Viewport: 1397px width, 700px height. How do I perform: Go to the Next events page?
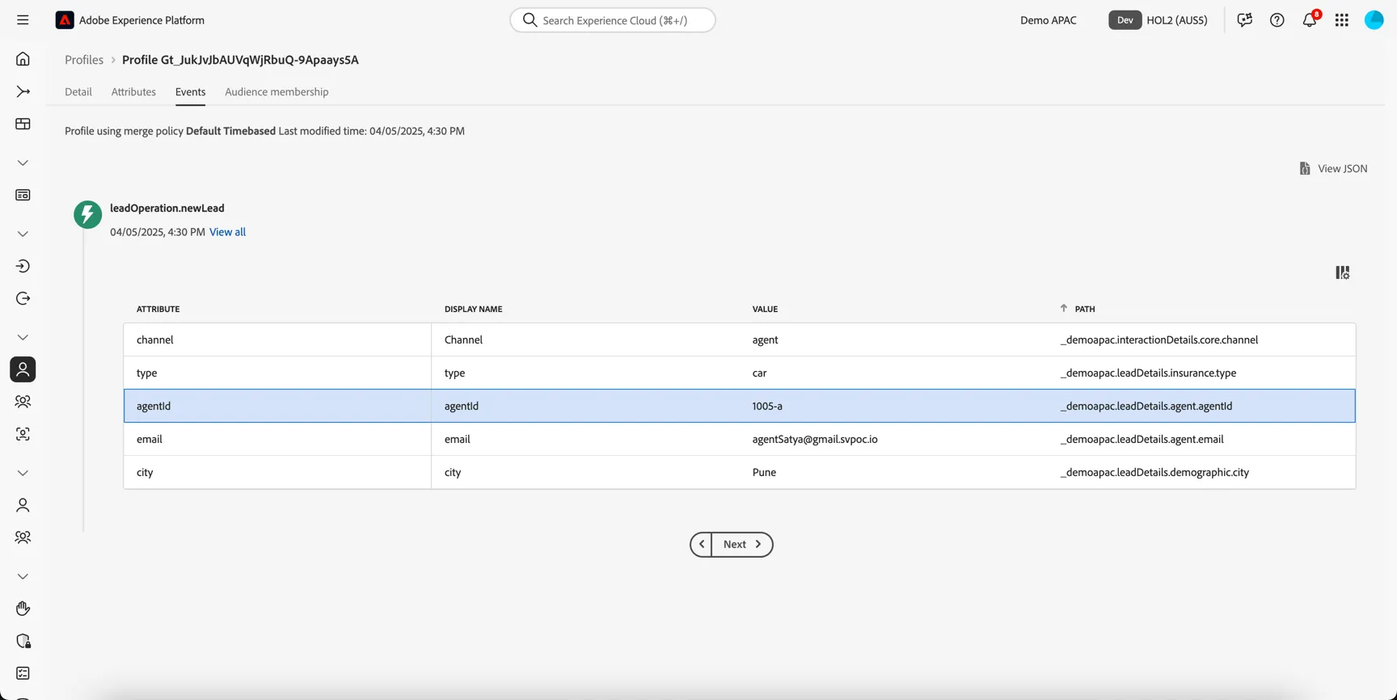pyautogui.click(x=742, y=544)
